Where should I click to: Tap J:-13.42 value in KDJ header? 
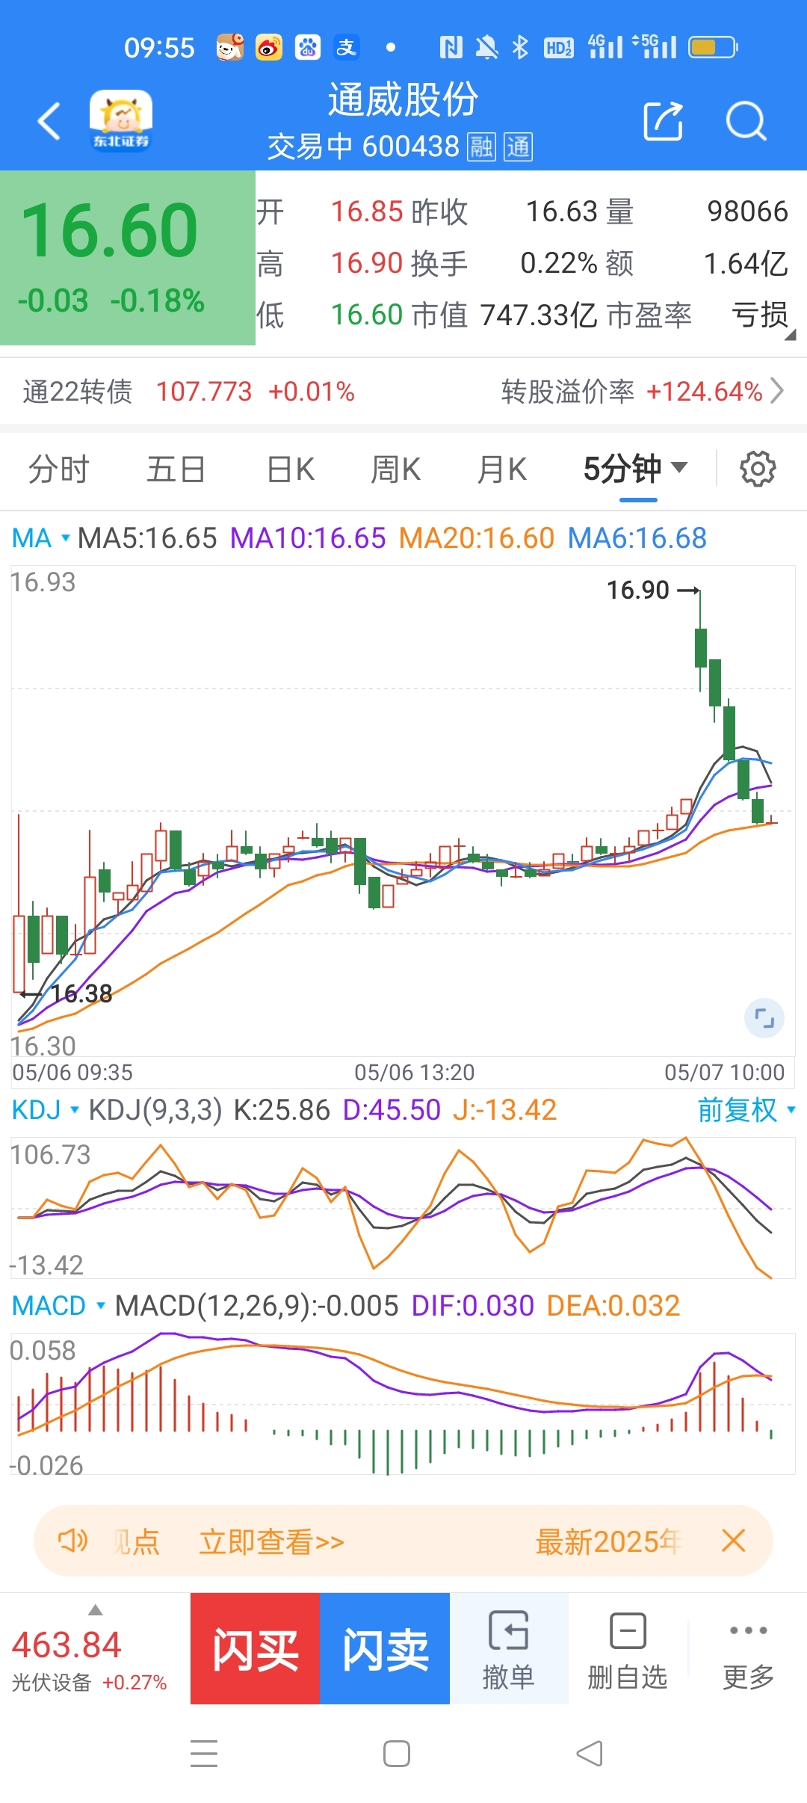click(x=505, y=1110)
